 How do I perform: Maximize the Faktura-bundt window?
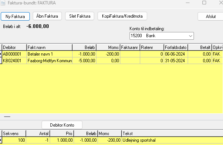tap(204, 3)
